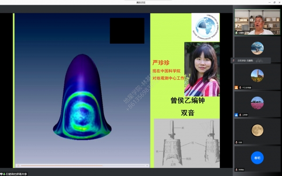Click muted mic icon under 春明 tile
Screen dimensions: 282x176
(x=236, y=170)
